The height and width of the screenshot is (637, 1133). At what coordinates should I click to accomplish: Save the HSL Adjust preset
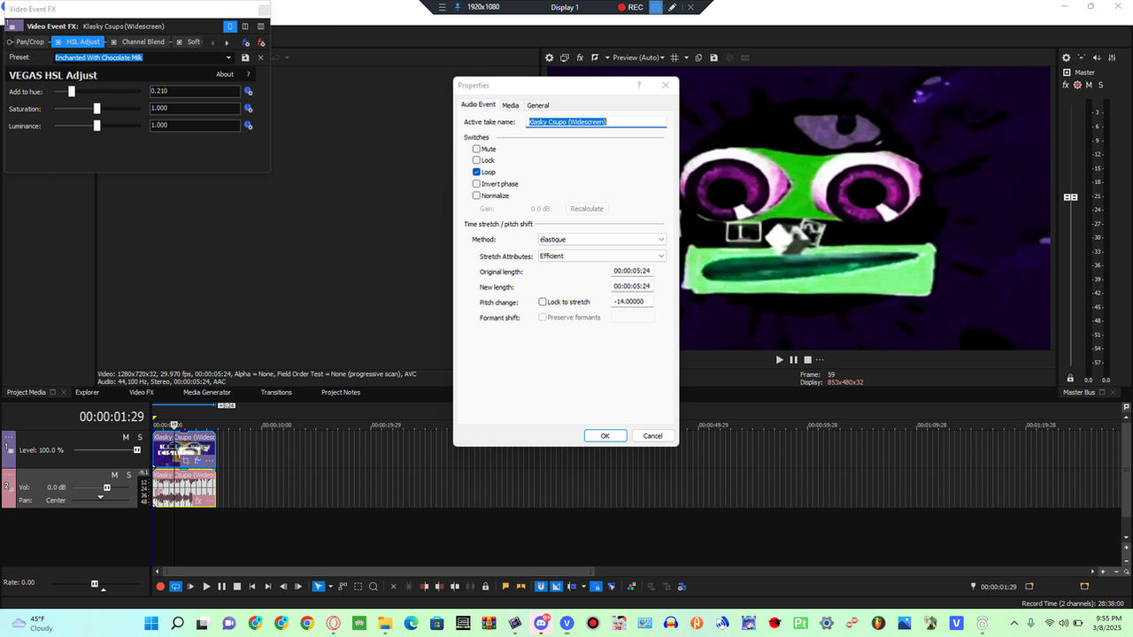[246, 58]
